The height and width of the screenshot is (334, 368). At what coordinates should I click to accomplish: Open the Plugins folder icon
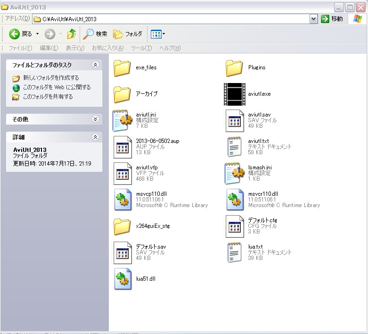tap(234, 68)
